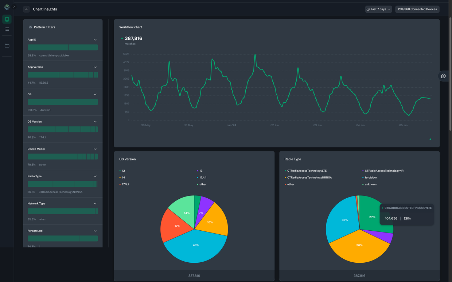Toggle the 17.4.1 legend entry in OS Version
The width and height of the screenshot is (452, 282).
202,178
